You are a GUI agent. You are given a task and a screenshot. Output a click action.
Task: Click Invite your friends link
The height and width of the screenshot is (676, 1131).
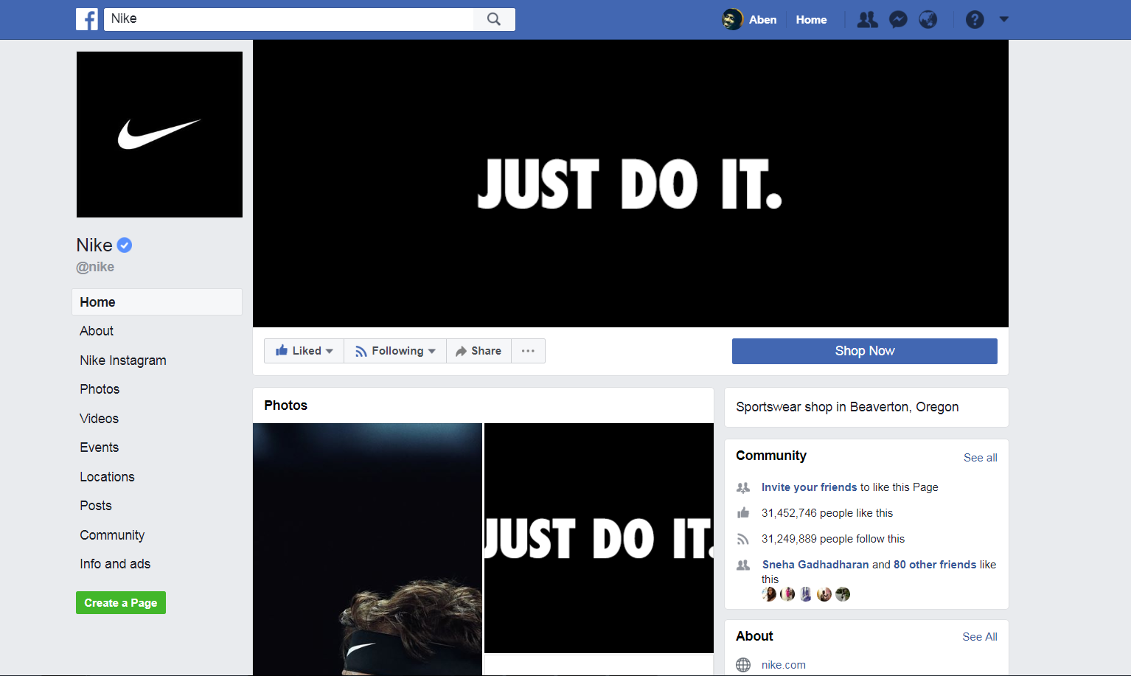click(809, 487)
